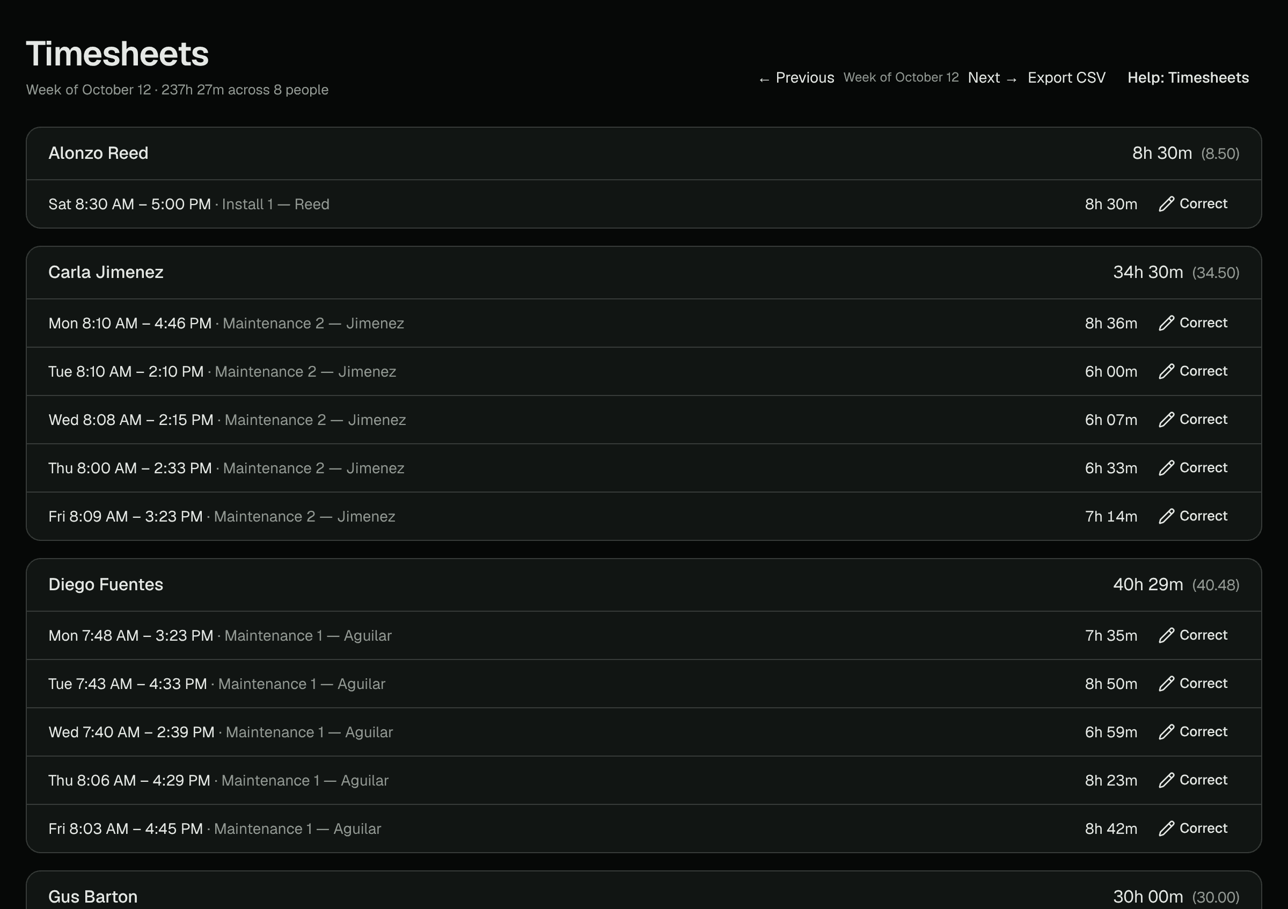Click the Carla Jimenez name header
This screenshot has width=1288, height=909.
point(106,272)
